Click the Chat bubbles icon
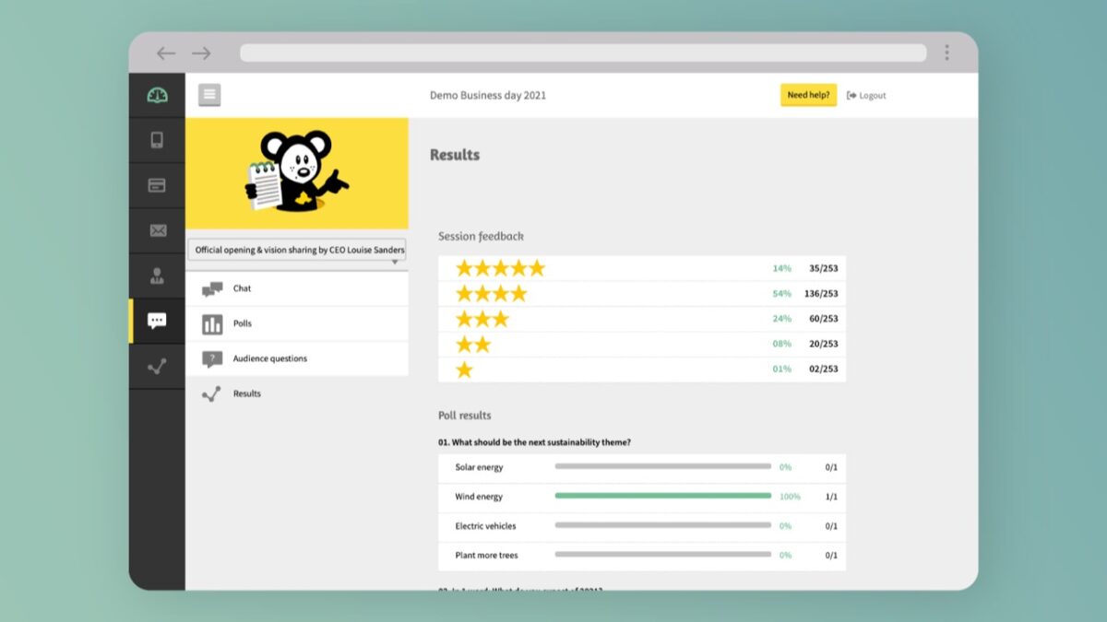This screenshot has width=1107, height=622. [212, 288]
